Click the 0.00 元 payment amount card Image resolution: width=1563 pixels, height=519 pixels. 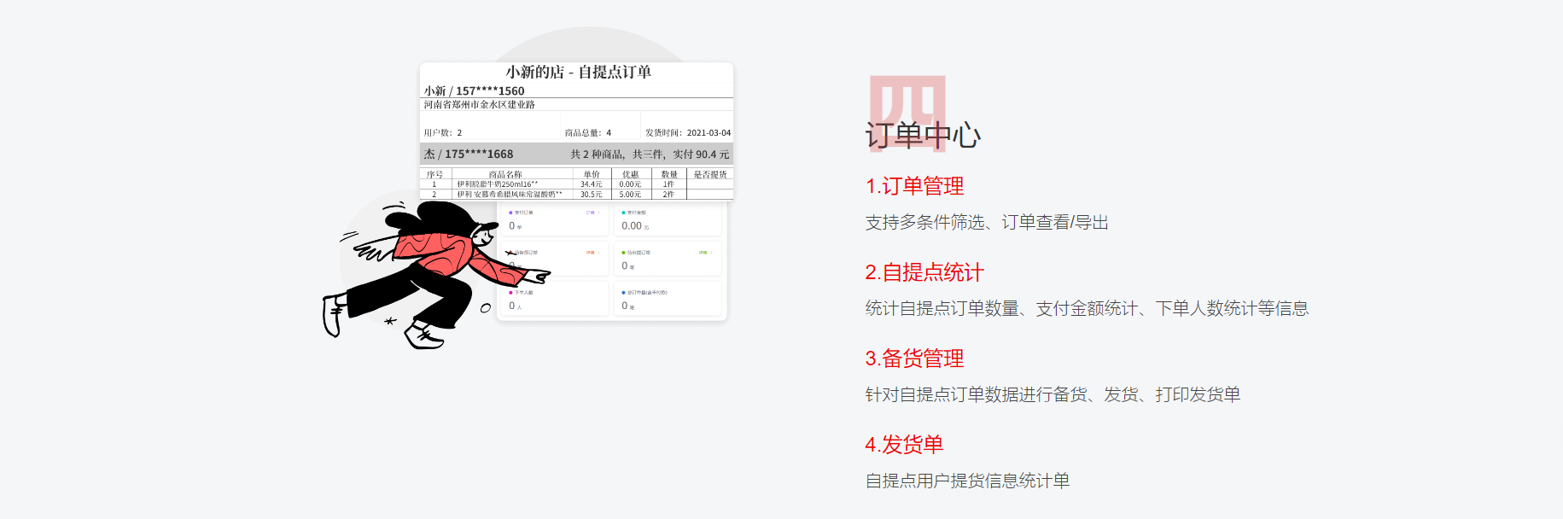click(667, 220)
